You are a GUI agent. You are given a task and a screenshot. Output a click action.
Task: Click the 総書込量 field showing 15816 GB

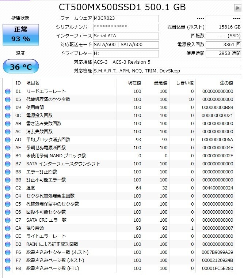pyautogui.click(x=224, y=27)
